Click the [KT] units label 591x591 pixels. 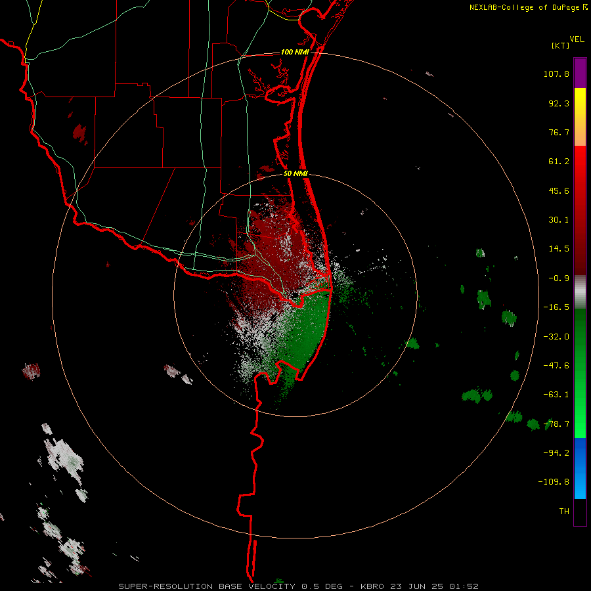tap(560, 46)
